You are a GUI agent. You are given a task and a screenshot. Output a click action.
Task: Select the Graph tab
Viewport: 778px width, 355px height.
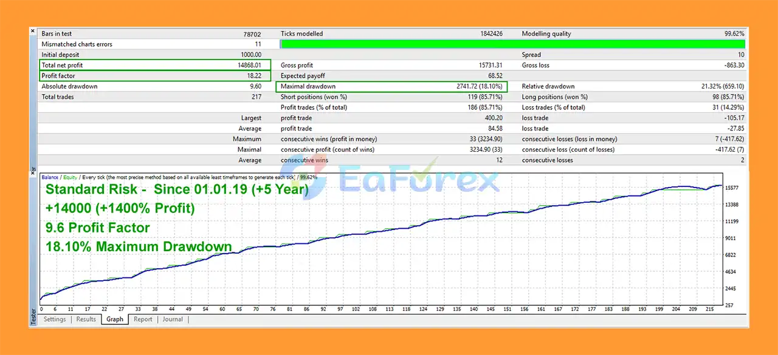point(114,319)
